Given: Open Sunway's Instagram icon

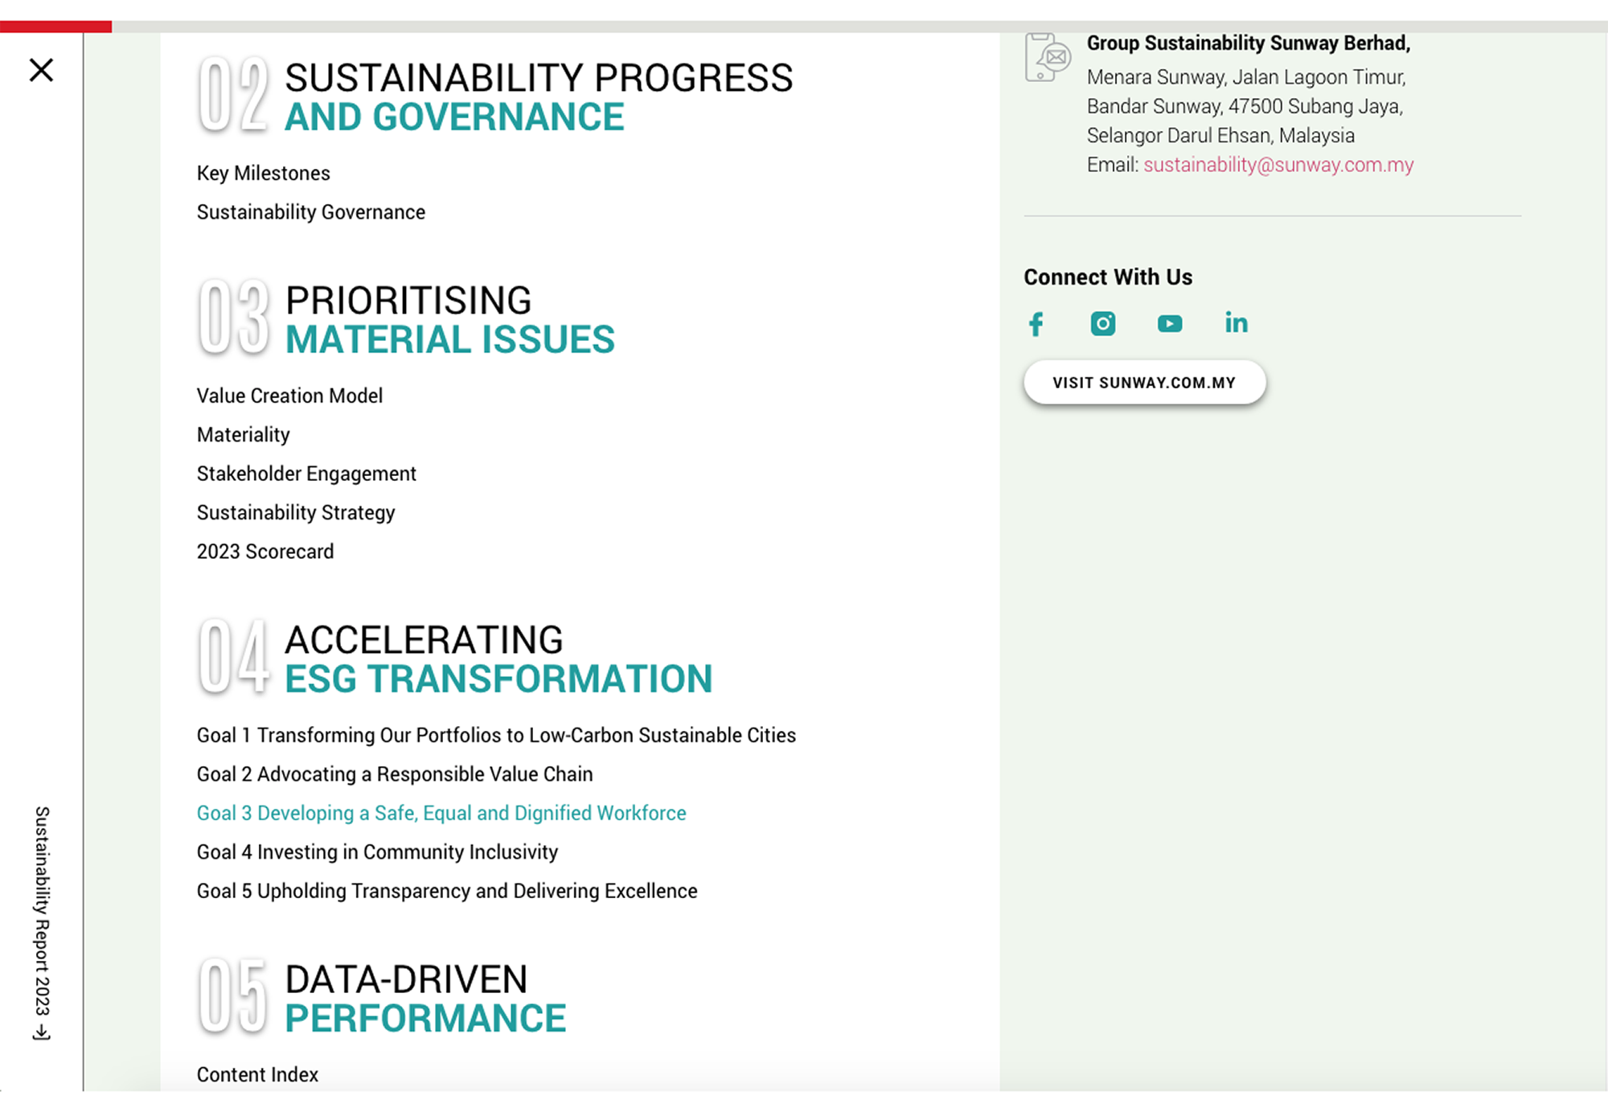Looking at the screenshot, I should click(1103, 323).
